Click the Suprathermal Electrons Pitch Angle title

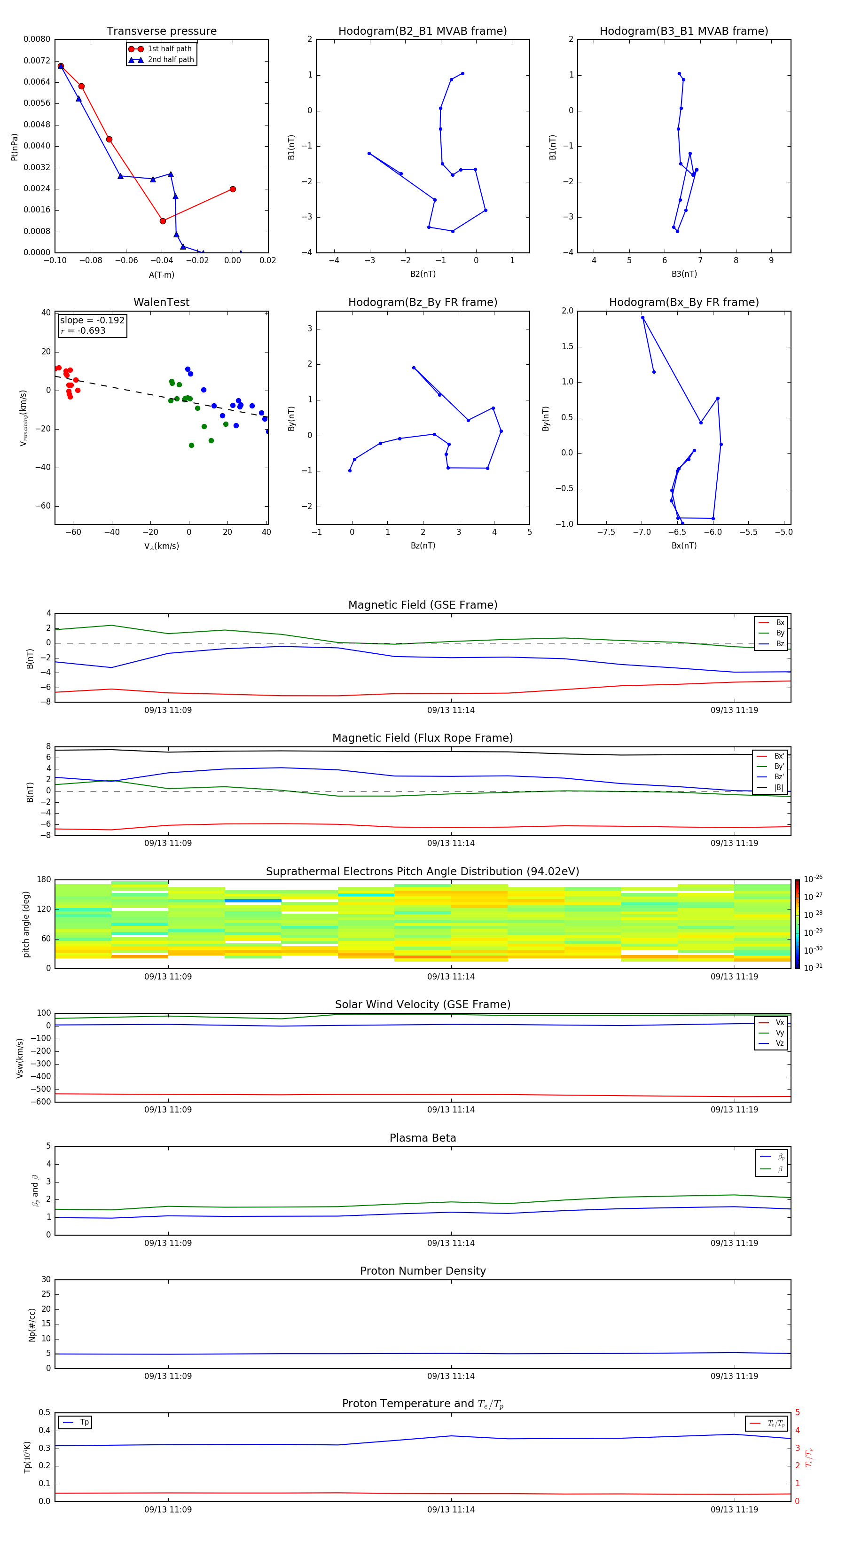point(423,871)
